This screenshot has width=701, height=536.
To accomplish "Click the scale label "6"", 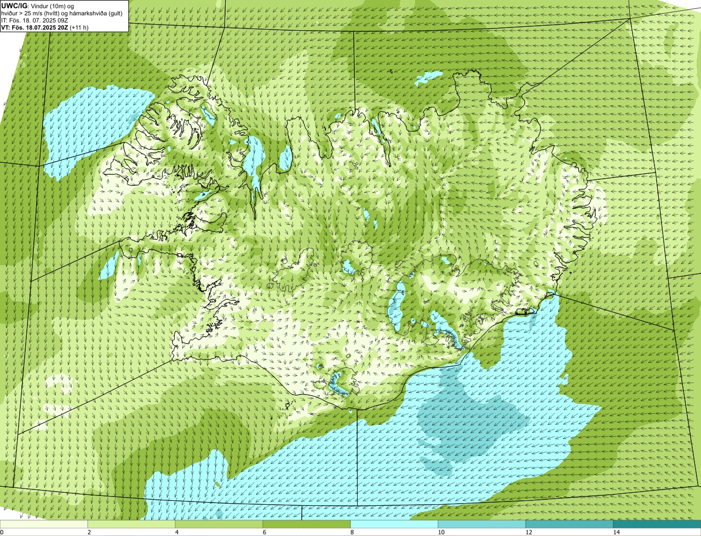I will 264,532.
